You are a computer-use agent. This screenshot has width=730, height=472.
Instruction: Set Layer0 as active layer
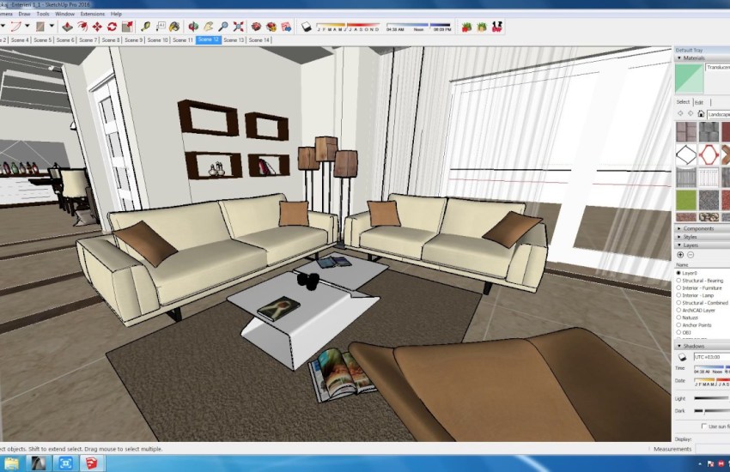[678, 273]
